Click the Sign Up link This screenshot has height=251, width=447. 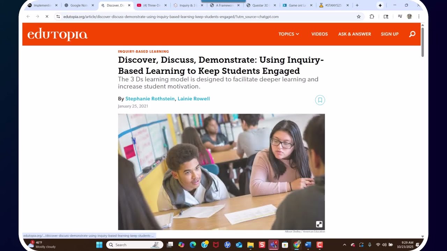pos(390,34)
